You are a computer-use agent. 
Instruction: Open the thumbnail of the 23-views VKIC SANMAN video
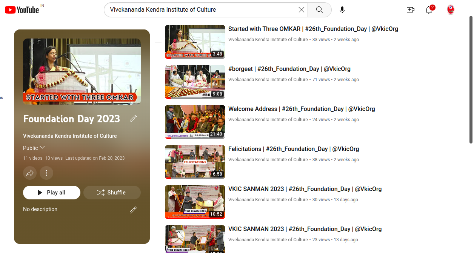coord(195,239)
